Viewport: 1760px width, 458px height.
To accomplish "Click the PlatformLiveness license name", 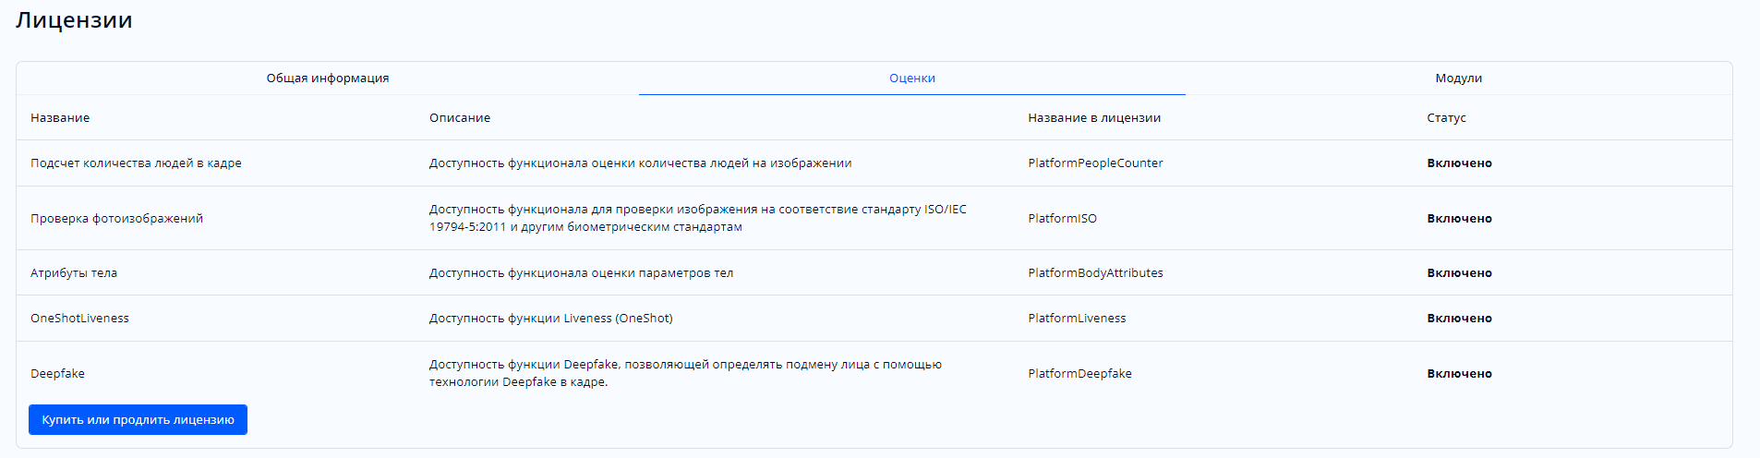I will coord(1077,319).
